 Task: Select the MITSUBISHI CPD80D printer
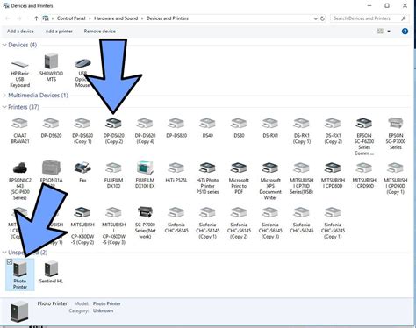point(333,175)
